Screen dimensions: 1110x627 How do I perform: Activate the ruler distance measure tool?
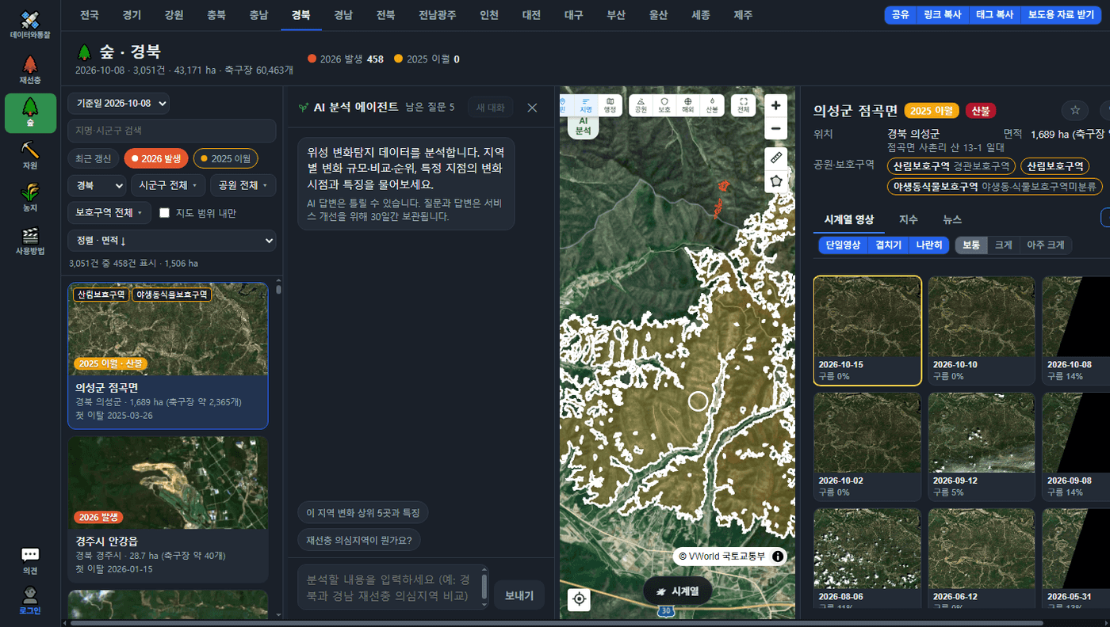[x=776, y=158]
